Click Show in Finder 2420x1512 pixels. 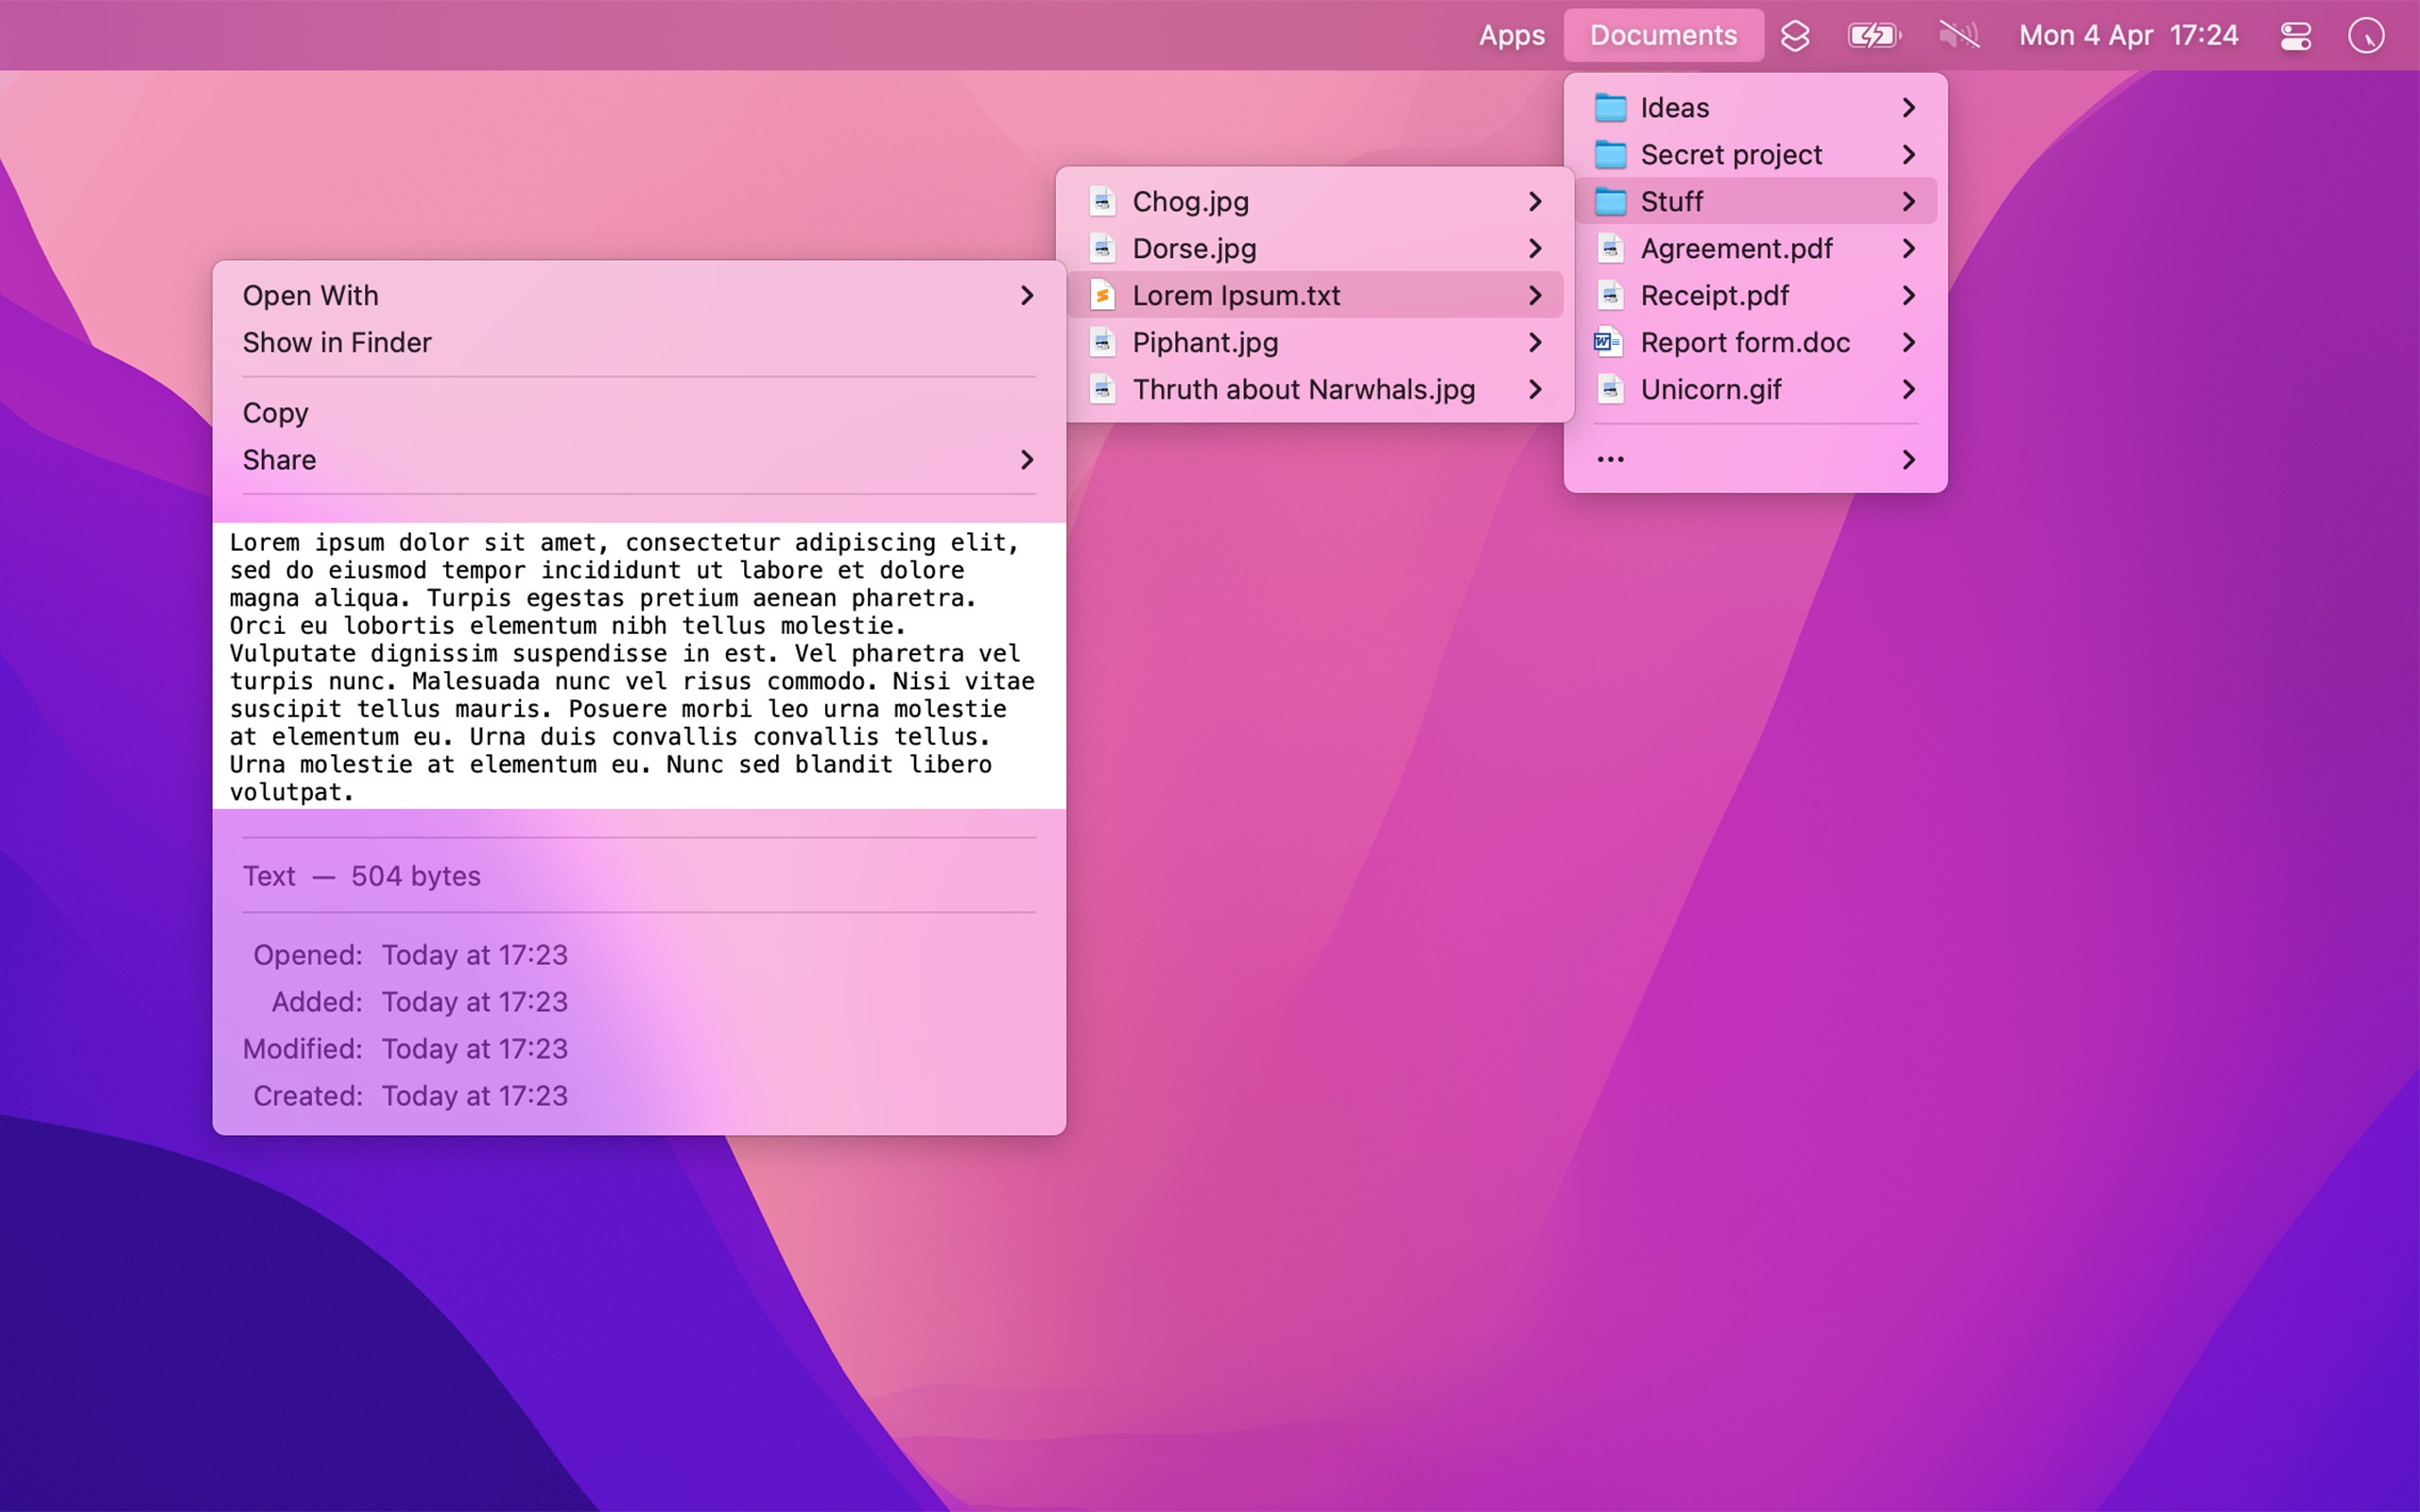click(x=338, y=342)
